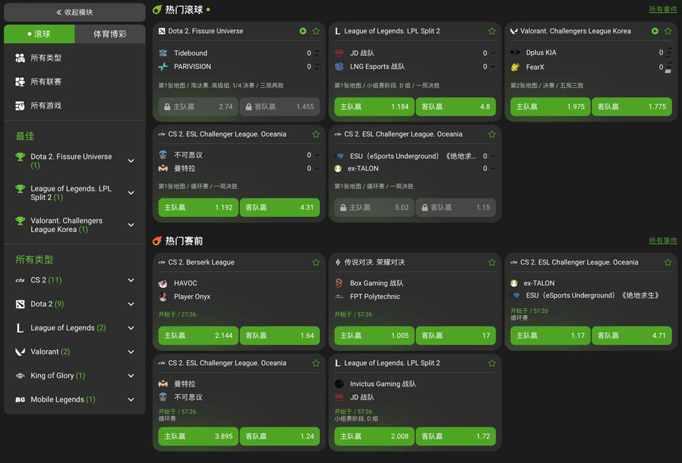Expand the Valorant (2) category

click(x=131, y=352)
